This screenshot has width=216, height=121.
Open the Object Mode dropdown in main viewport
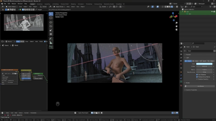(x=59, y=7)
